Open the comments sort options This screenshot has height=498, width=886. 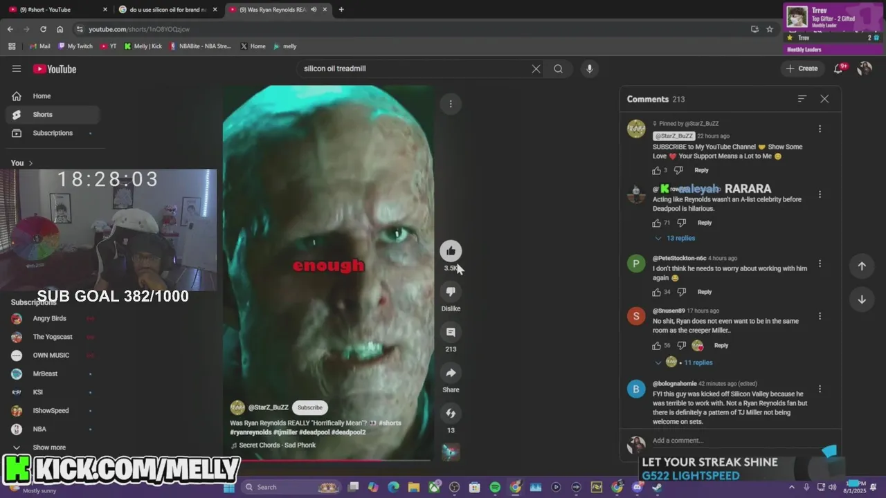[x=802, y=99]
